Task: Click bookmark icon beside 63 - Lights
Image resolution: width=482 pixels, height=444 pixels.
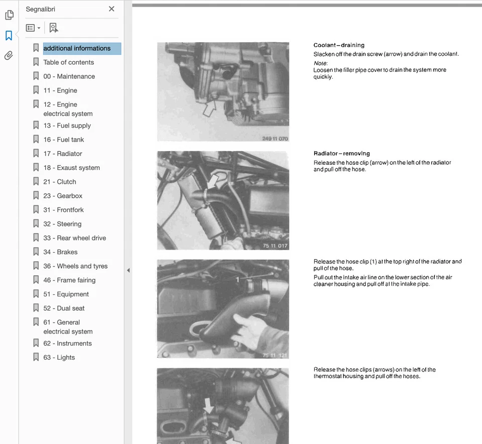Action: [36, 357]
